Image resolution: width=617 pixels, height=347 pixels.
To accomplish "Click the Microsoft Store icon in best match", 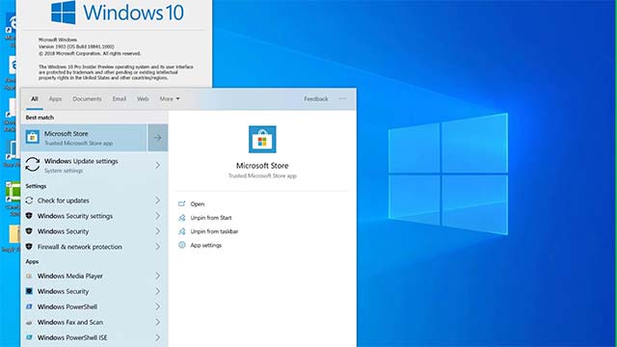I will (x=33, y=137).
